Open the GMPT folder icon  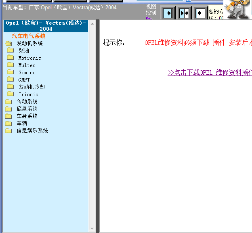coord(10,79)
